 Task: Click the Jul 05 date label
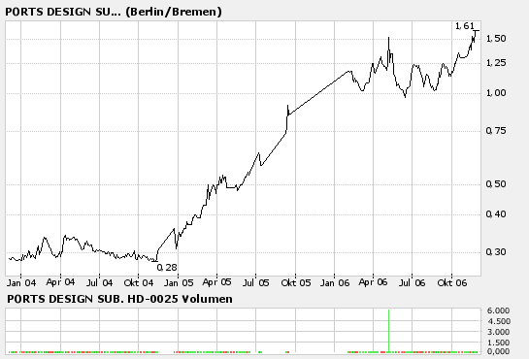point(255,282)
